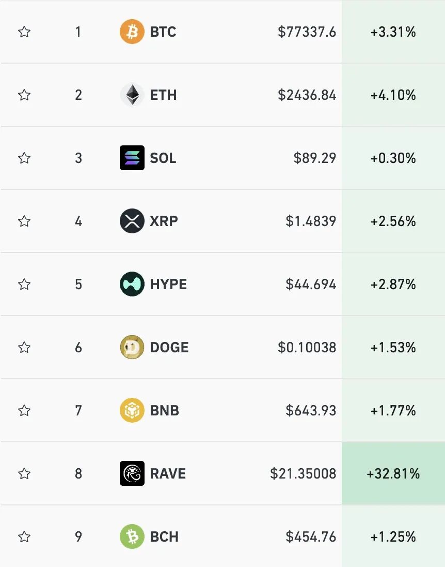Click the XRP coin logo icon
The image size is (445, 567).
click(132, 221)
